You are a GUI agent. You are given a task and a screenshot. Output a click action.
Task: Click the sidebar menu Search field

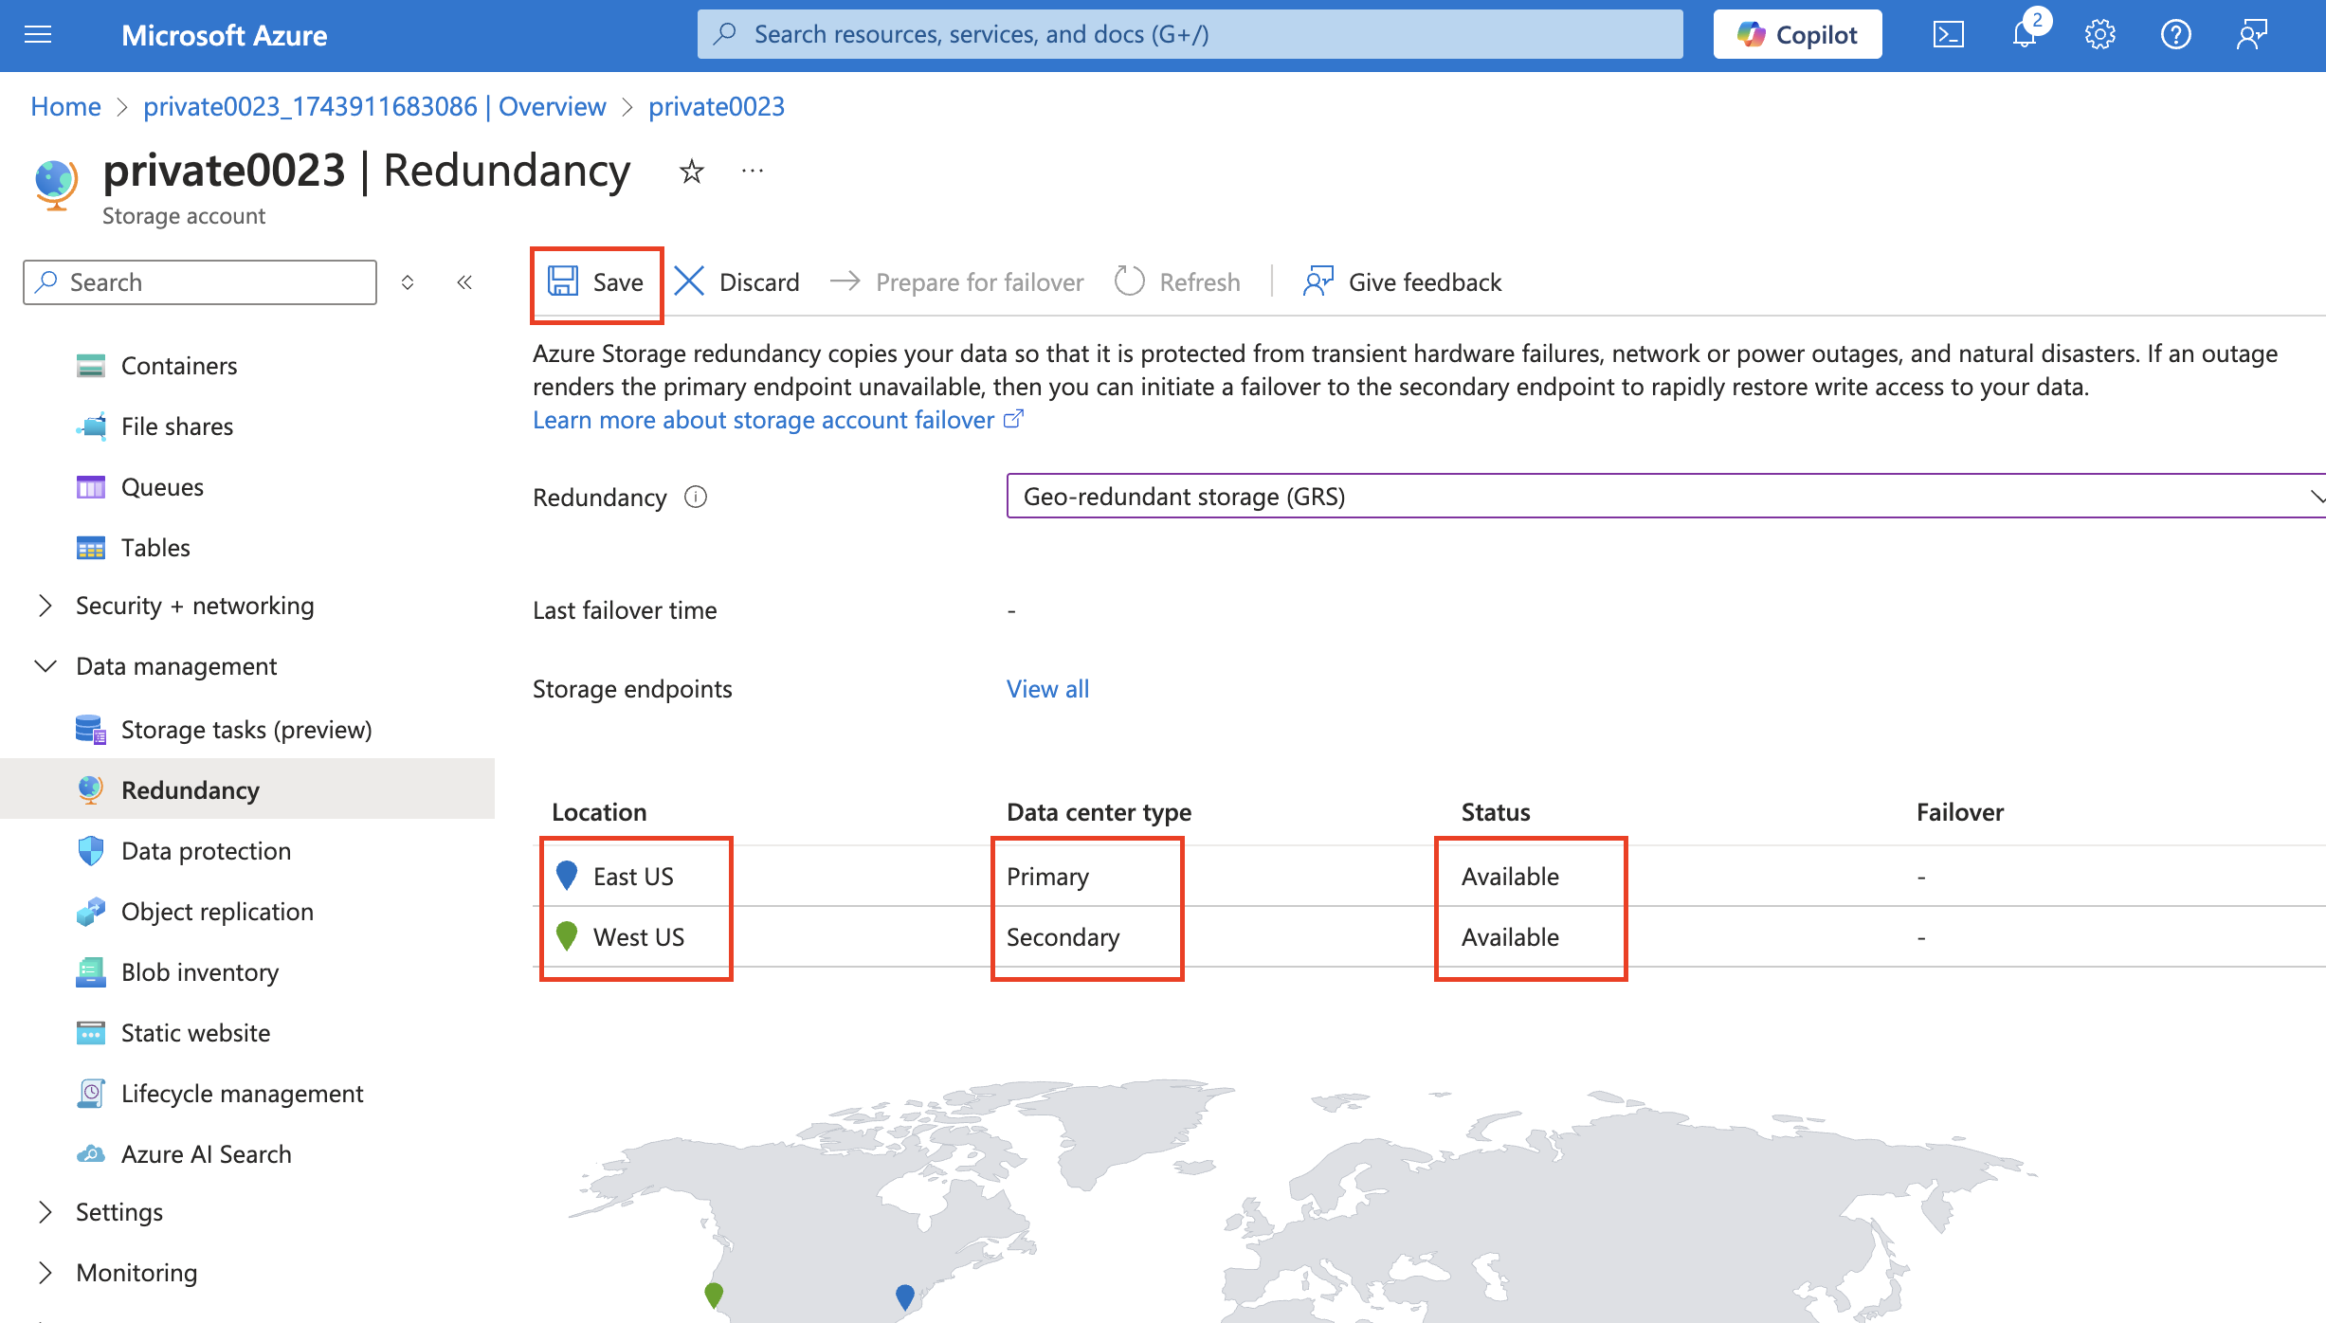[x=200, y=282]
